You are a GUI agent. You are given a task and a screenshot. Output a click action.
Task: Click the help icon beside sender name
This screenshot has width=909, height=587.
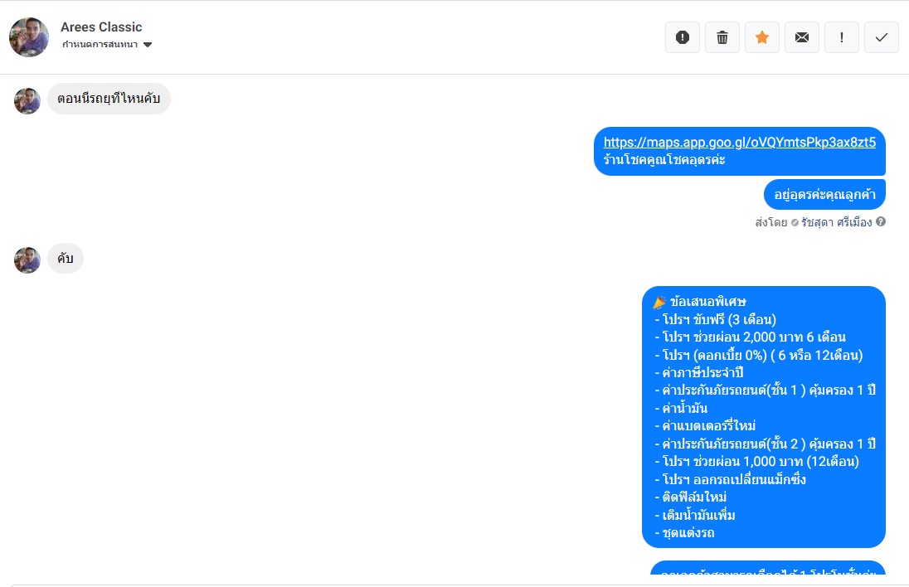tap(881, 222)
